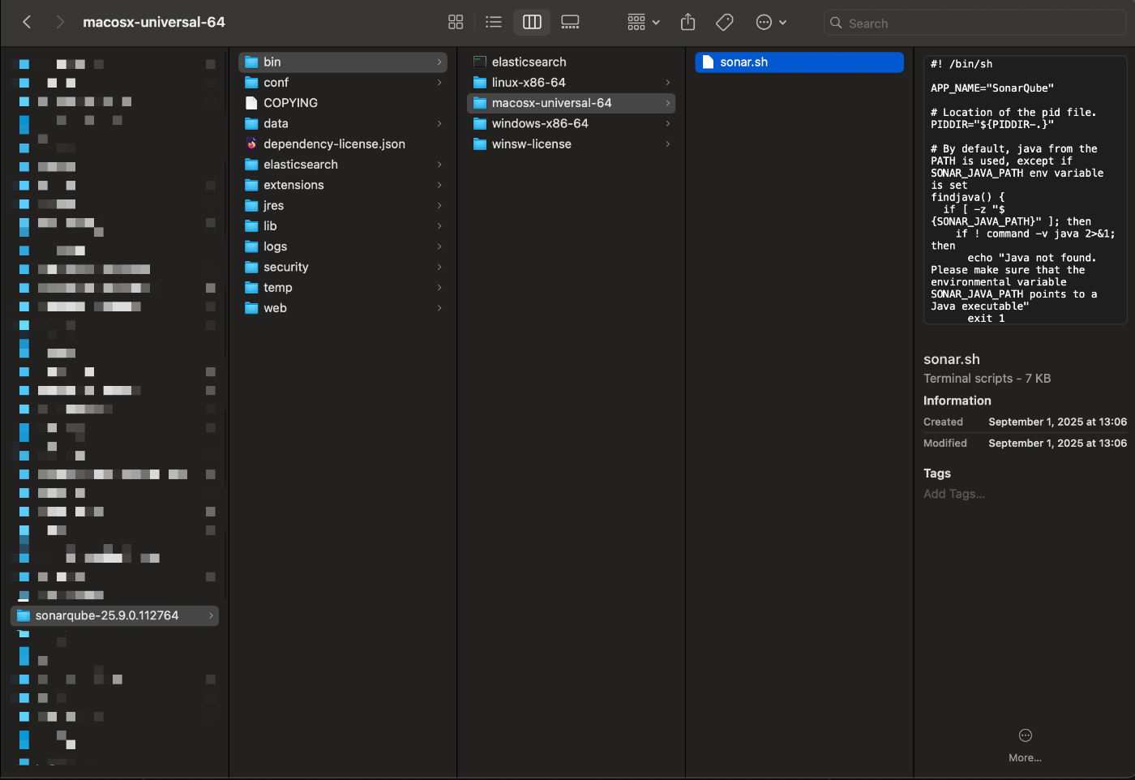Image resolution: width=1135 pixels, height=780 pixels.
Task: Click the extensions folder chevron
Action: coord(439,185)
